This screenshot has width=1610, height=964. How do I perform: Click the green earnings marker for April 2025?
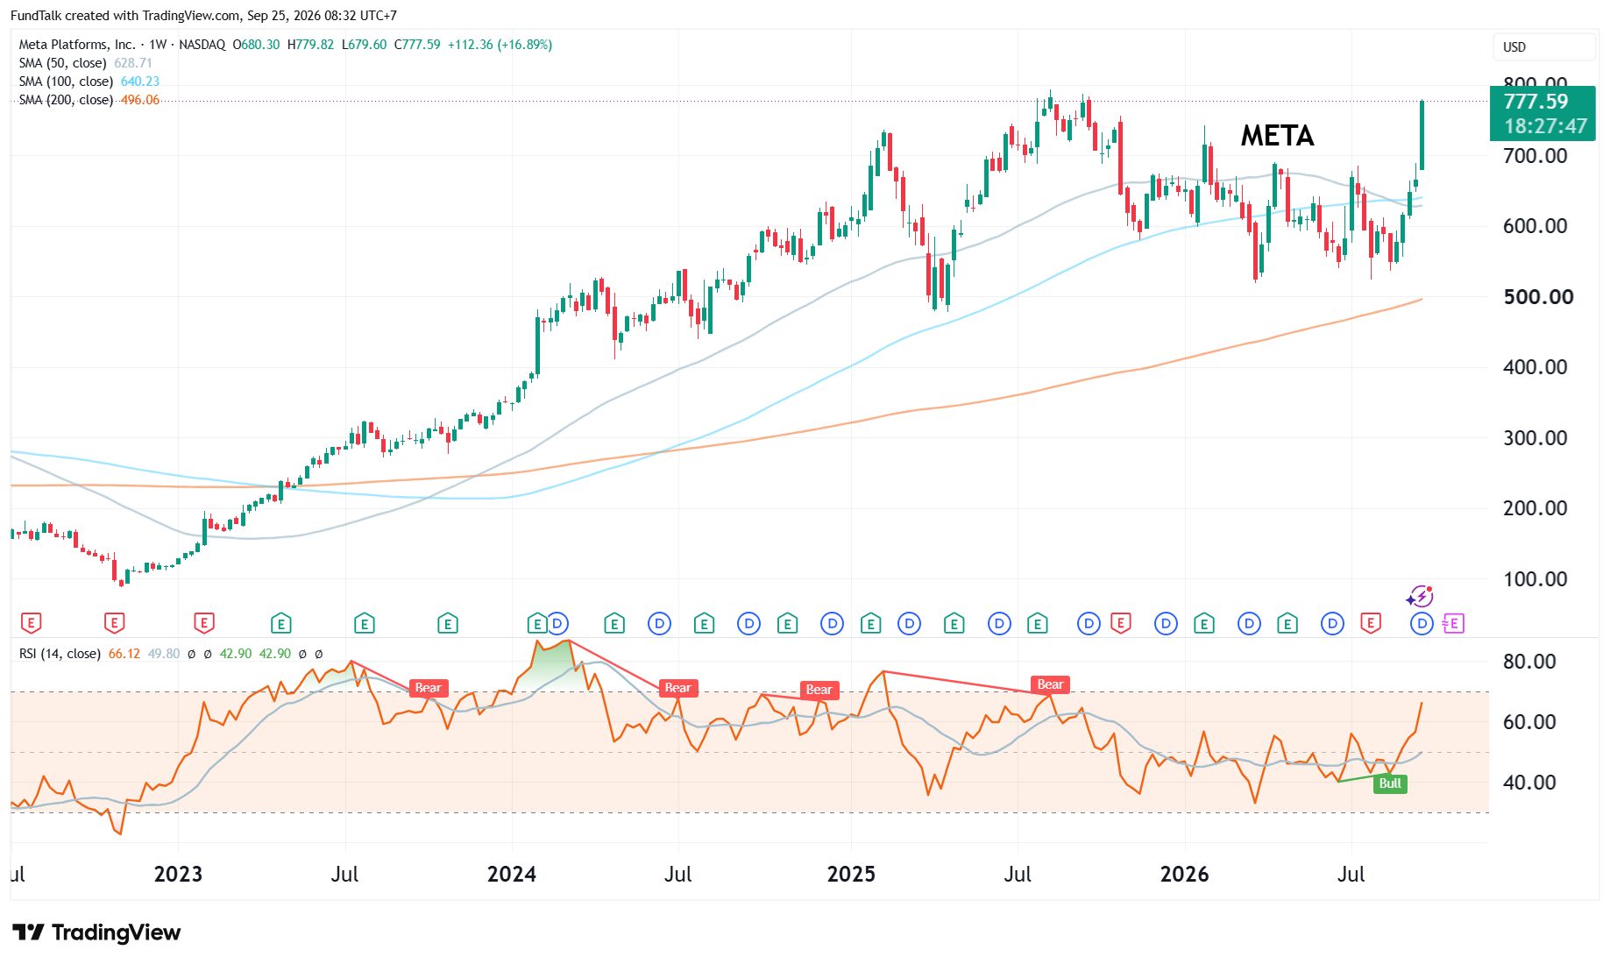(x=954, y=624)
